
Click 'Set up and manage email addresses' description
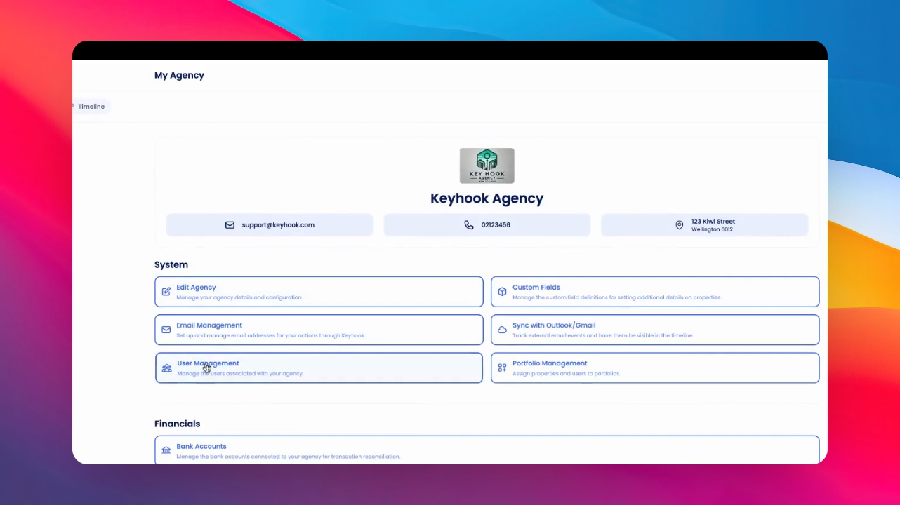[270, 335]
